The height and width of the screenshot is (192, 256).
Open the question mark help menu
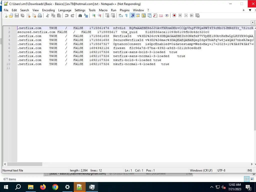pos(148,10)
